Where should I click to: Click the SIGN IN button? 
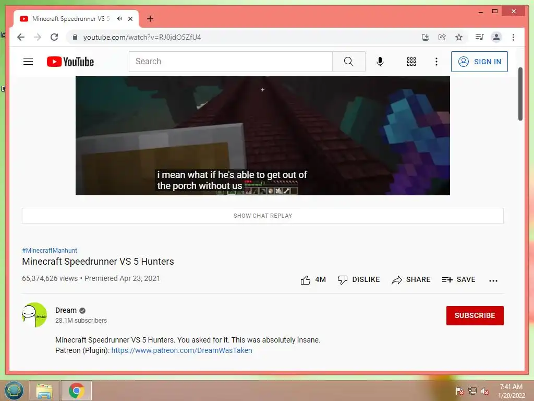pyautogui.click(x=479, y=62)
